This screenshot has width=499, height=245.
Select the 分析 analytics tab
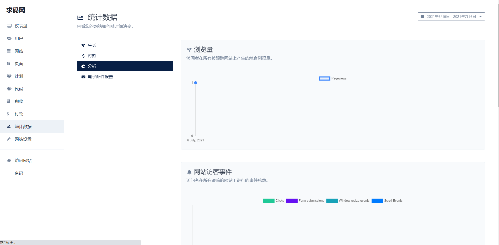(x=125, y=66)
